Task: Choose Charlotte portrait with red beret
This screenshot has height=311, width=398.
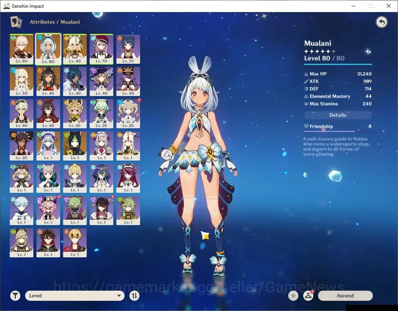Action: (102, 49)
